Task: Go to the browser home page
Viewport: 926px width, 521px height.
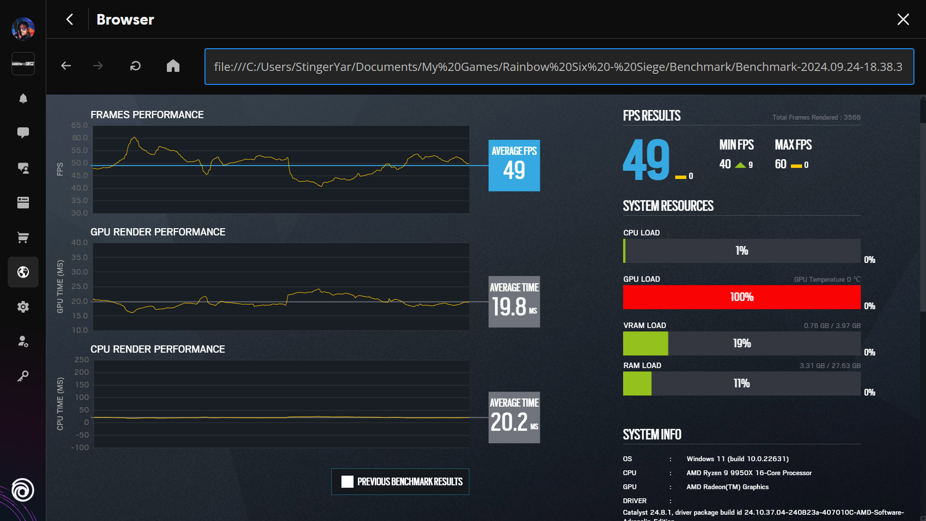Action: point(173,66)
